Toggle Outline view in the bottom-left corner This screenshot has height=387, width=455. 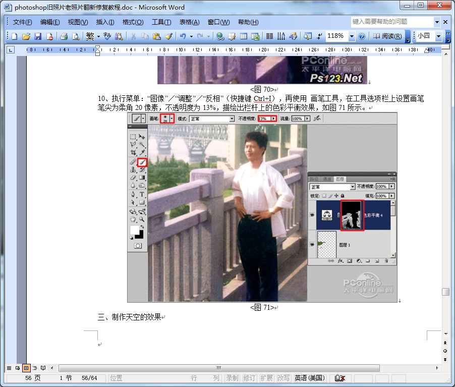[x=34, y=368]
